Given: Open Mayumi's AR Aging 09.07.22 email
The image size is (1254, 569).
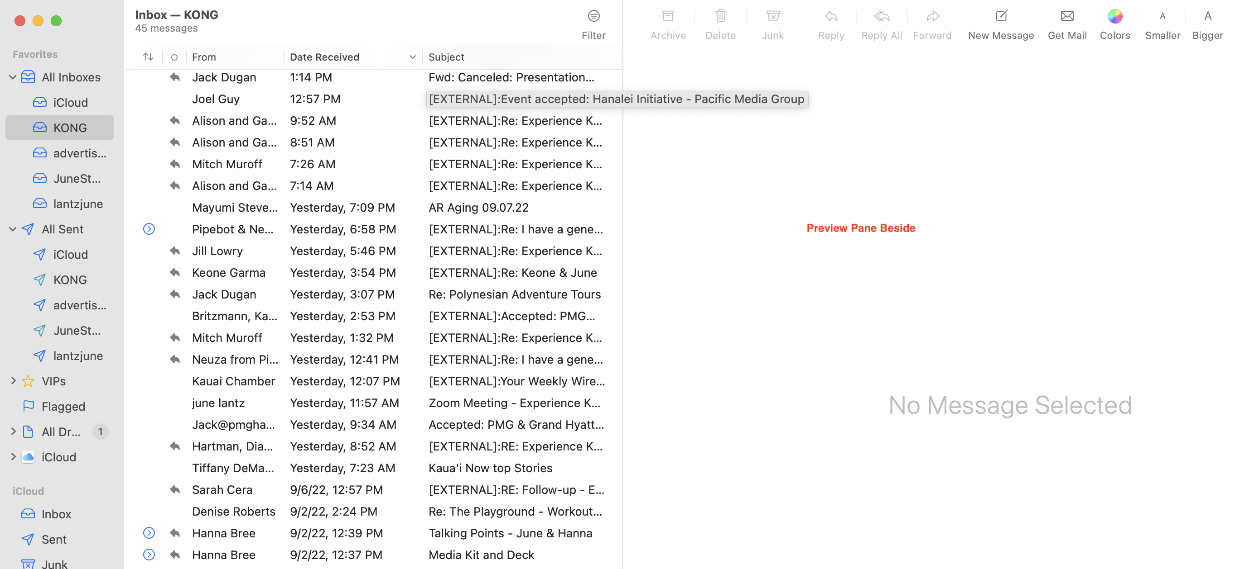Looking at the screenshot, I should (478, 208).
